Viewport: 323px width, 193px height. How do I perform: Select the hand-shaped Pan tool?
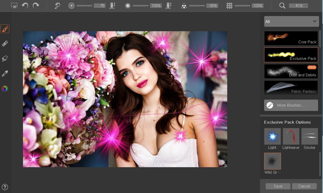(x=5, y=59)
